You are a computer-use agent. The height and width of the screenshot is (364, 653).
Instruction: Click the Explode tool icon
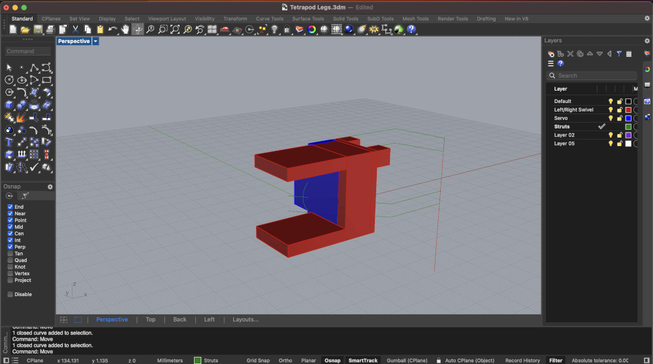(x=22, y=117)
